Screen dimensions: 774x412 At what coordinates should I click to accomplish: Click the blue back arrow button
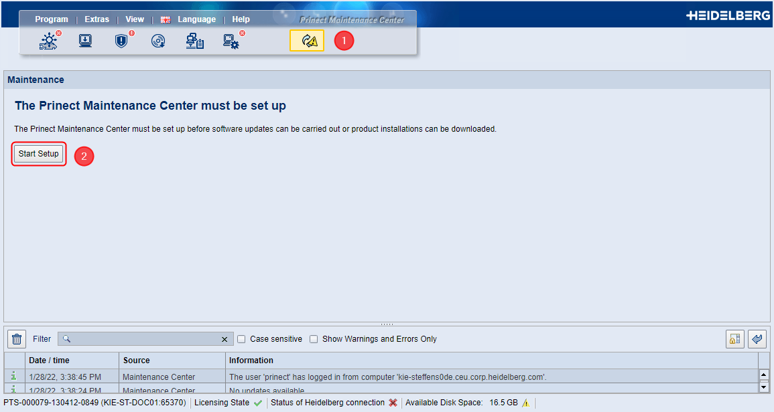[757, 339]
